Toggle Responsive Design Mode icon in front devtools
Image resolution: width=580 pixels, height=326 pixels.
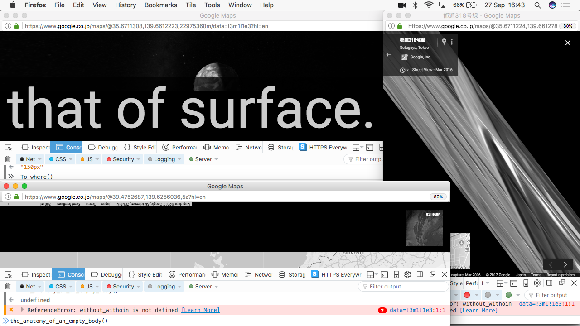[x=396, y=274]
